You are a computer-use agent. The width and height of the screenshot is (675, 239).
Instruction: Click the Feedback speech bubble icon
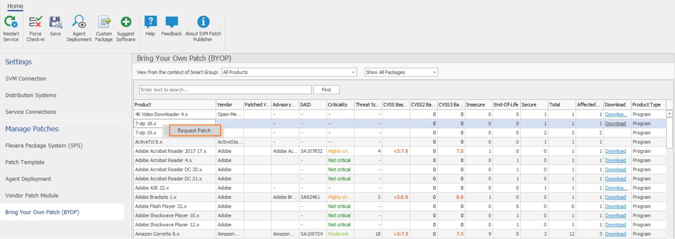point(172,22)
